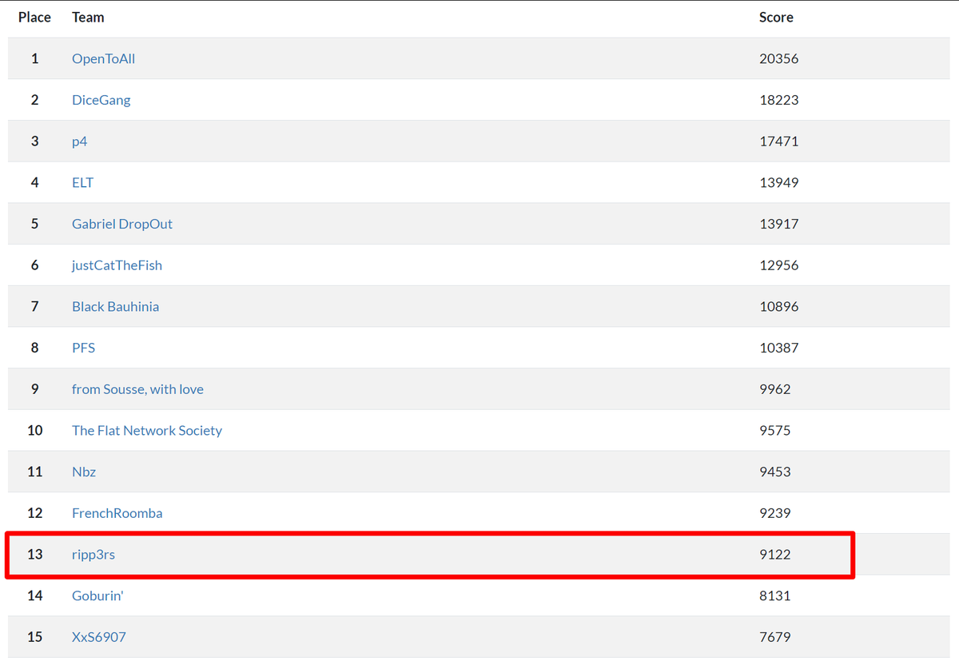The height and width of the screenshot is (665, 959).
Task: Click place number 4 in ELT row
Action: click(35, 182)
